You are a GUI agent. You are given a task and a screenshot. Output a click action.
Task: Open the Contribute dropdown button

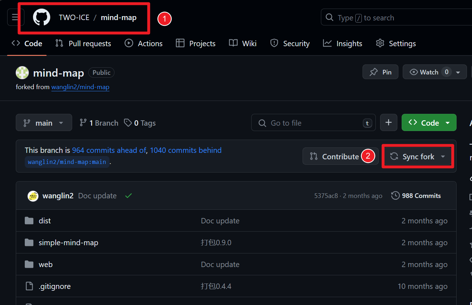click(x=340, y=156)
